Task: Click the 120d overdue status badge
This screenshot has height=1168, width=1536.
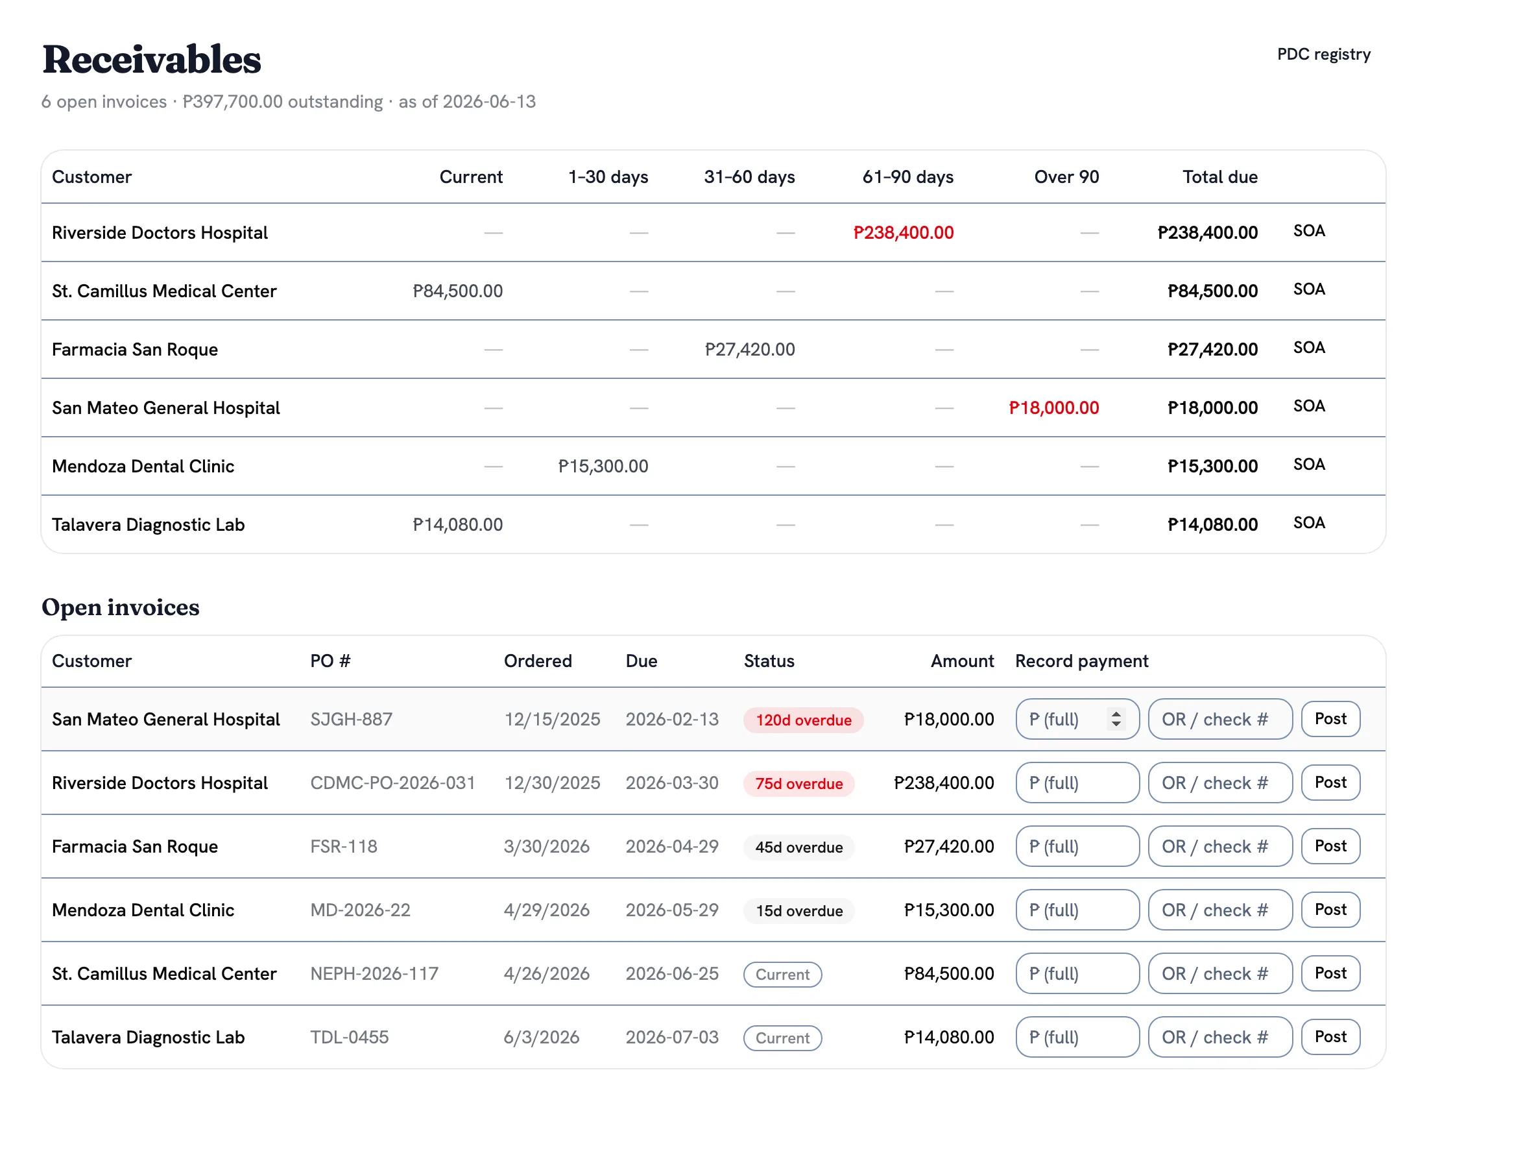Action: (803, 720)
